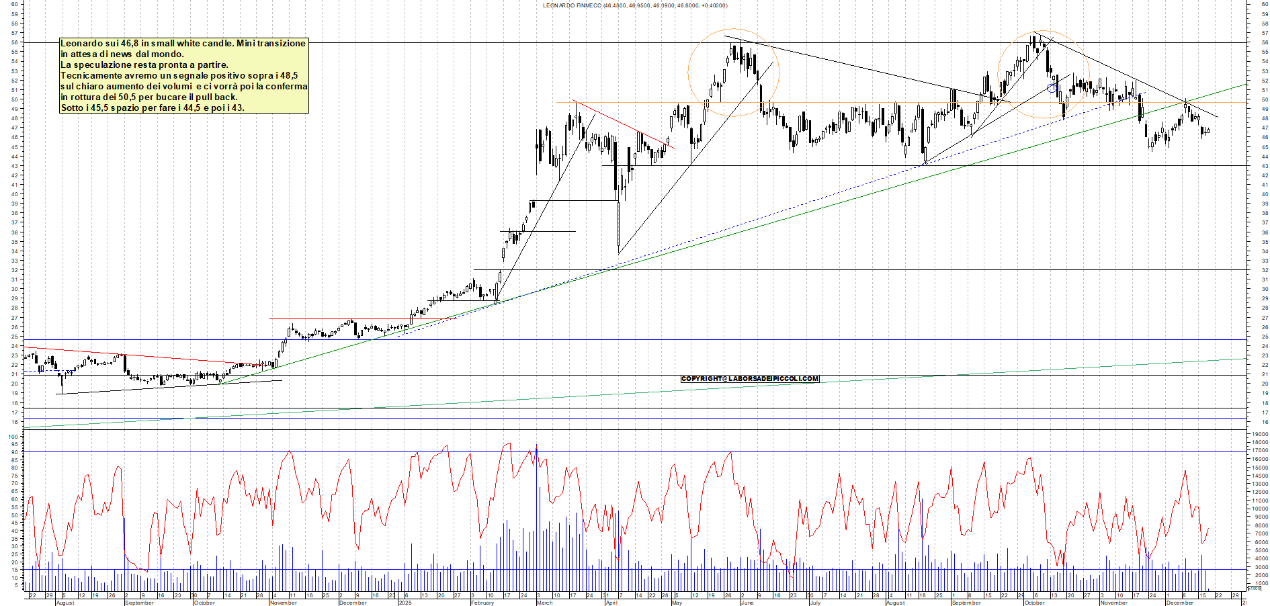The image size is (1270, 606).
Task: Click the June label on the time axis
Action: pyautogui.click(x=747, y=603)
